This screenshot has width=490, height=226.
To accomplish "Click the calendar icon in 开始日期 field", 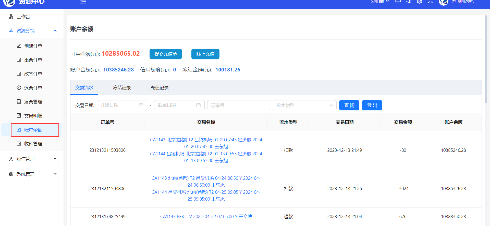I will 141,105.
